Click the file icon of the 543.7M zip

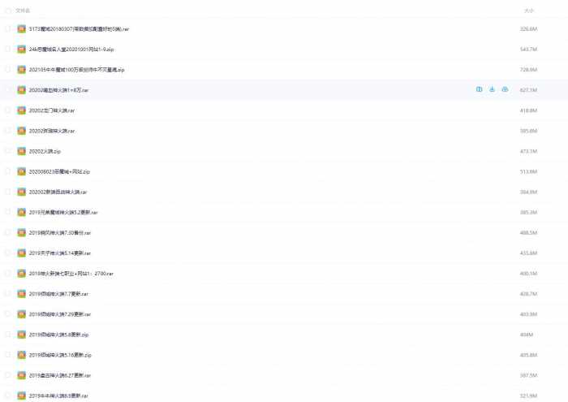tap(22, 49)
